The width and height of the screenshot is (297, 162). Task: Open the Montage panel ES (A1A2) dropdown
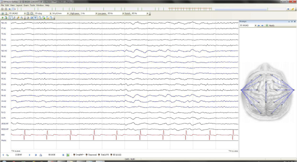(x=255, y=25)
